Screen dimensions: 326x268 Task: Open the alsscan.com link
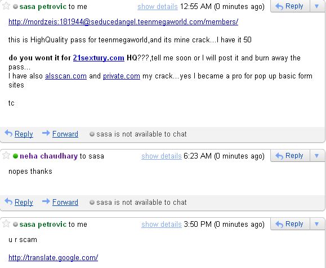(66, 76)
